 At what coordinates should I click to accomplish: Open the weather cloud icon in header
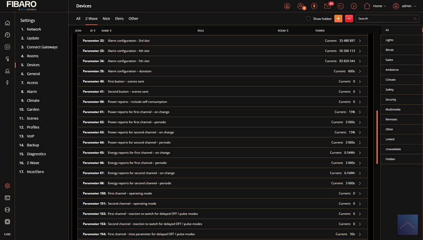click(340, 6)
